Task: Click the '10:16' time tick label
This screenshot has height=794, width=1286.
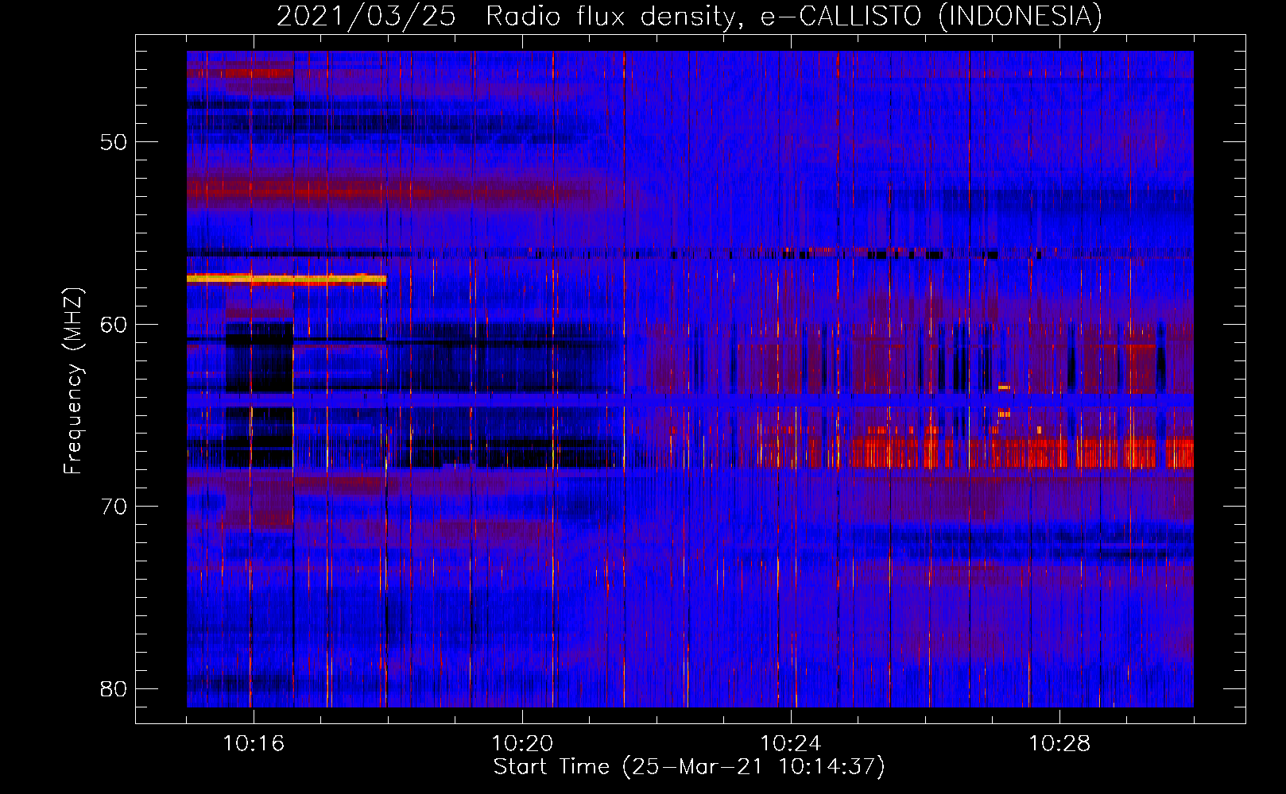Action: (254, 744)
